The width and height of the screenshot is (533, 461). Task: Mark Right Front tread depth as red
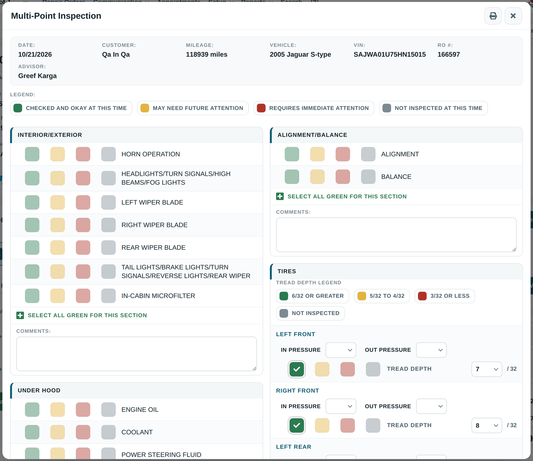pyautogui.click(x=347, y=425)
